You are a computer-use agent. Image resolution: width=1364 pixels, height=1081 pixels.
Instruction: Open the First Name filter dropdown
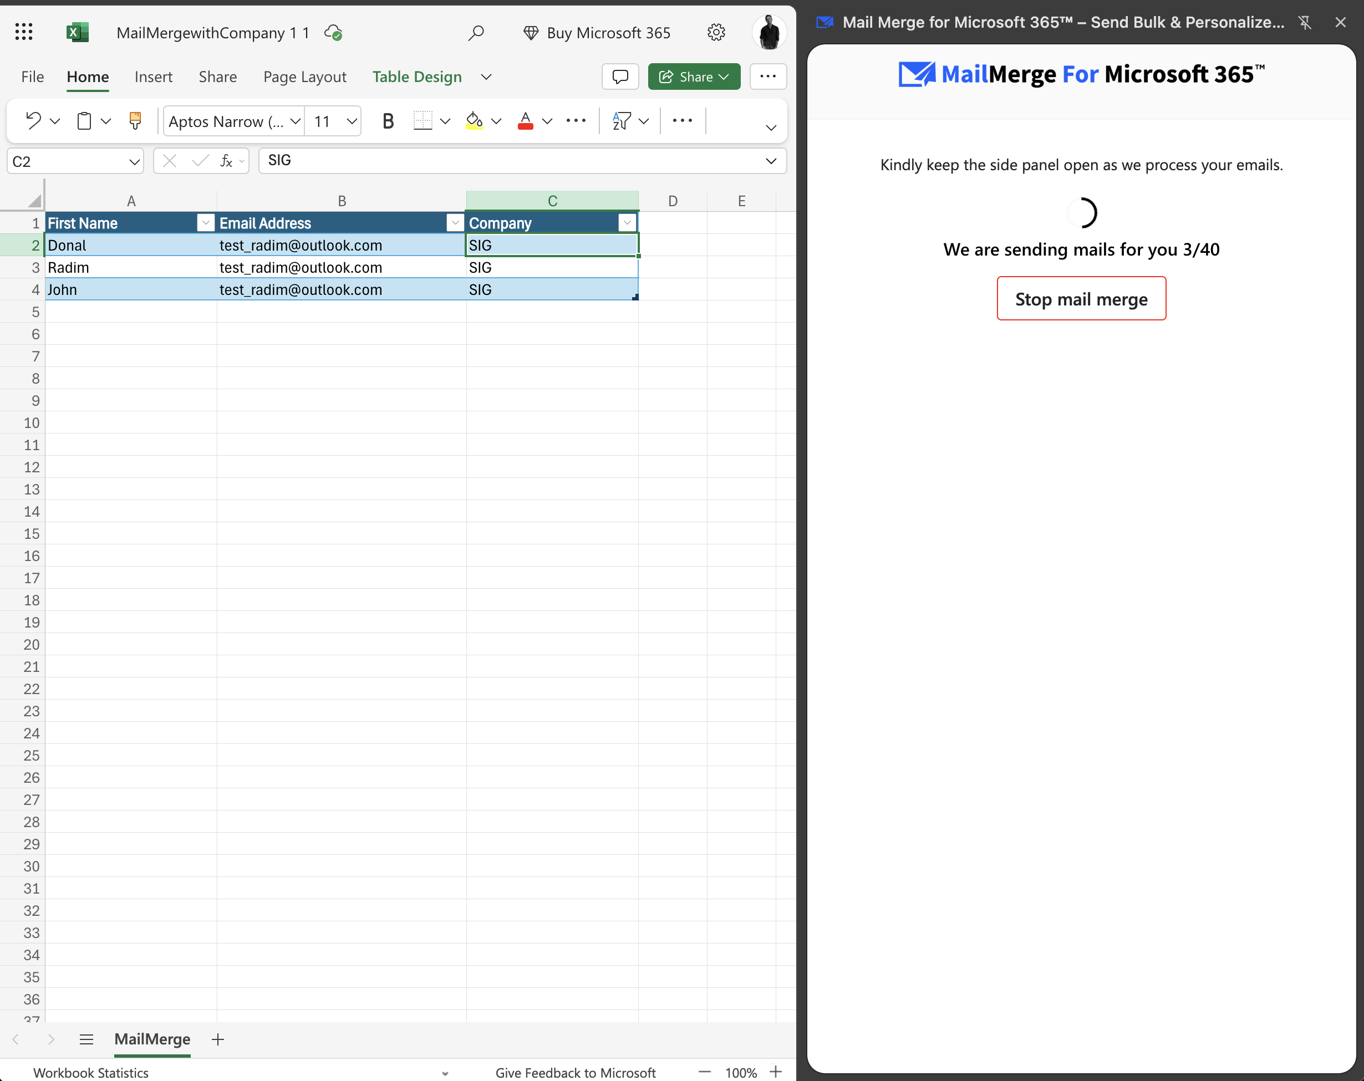pos(206,223)
